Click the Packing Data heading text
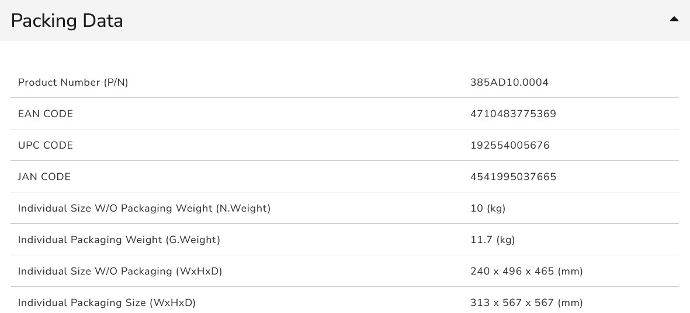Image resolution: width=690 pixels, height=313 pixels. 67,21
